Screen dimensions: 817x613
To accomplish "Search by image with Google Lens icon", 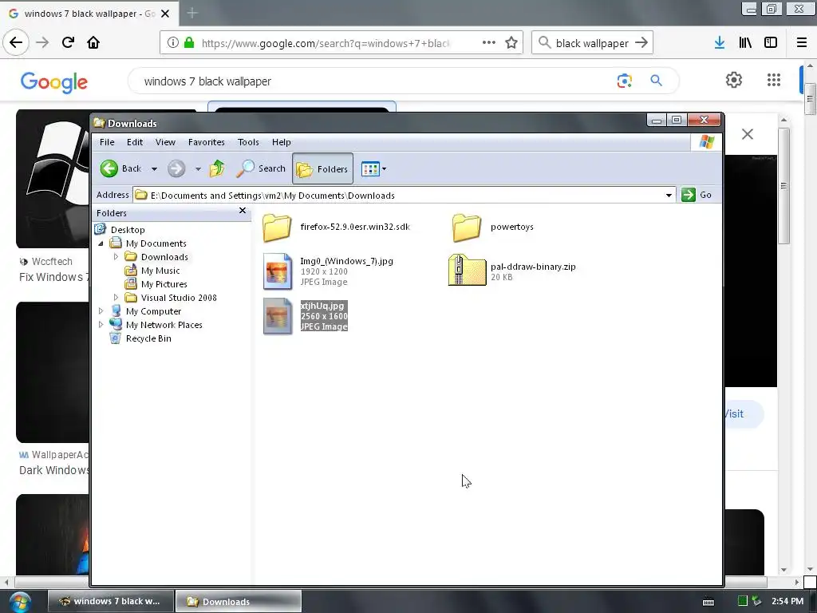I will pyautogui.click(x=624, y=81).
